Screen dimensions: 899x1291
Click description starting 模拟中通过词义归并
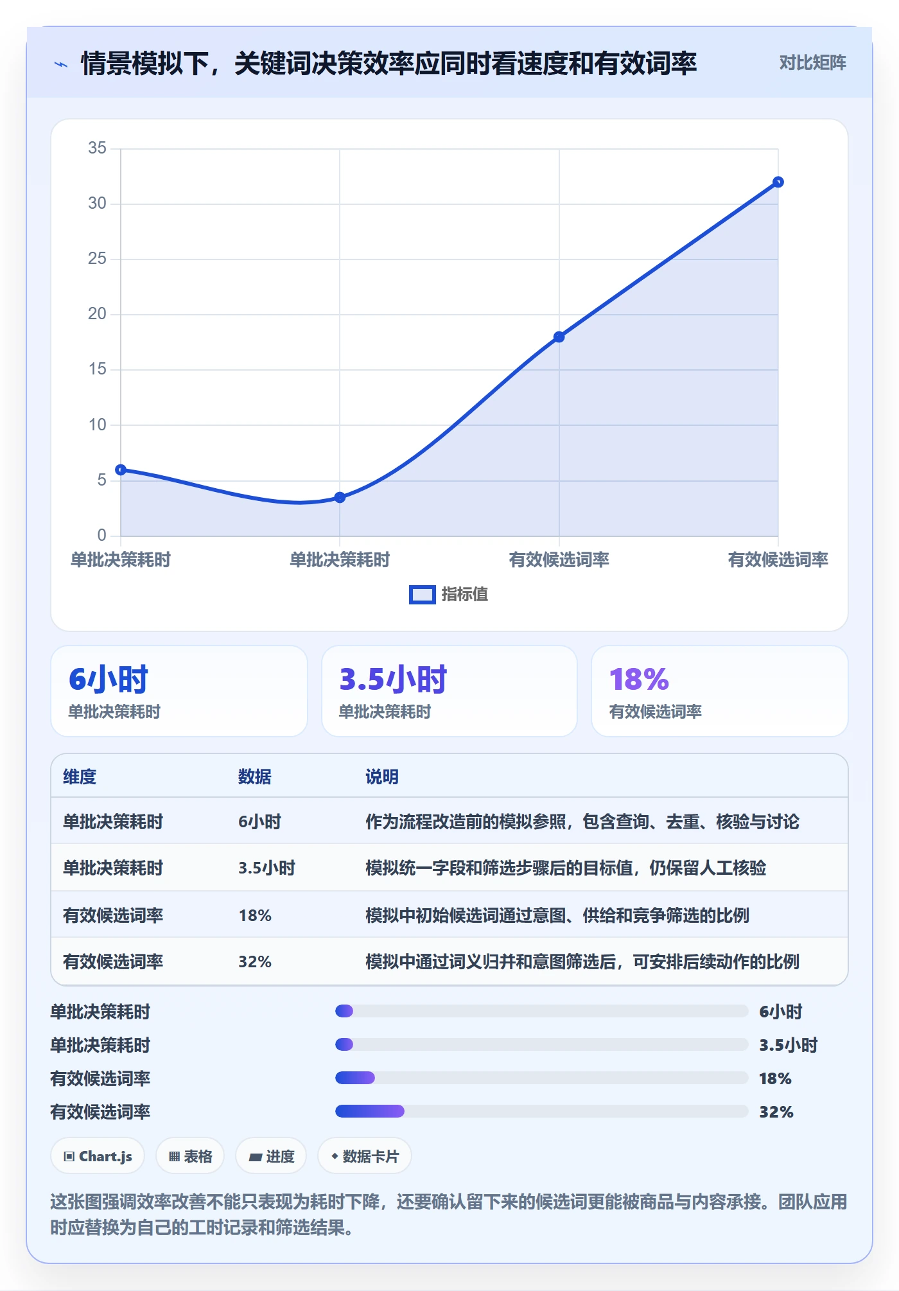tap(582, 962)
